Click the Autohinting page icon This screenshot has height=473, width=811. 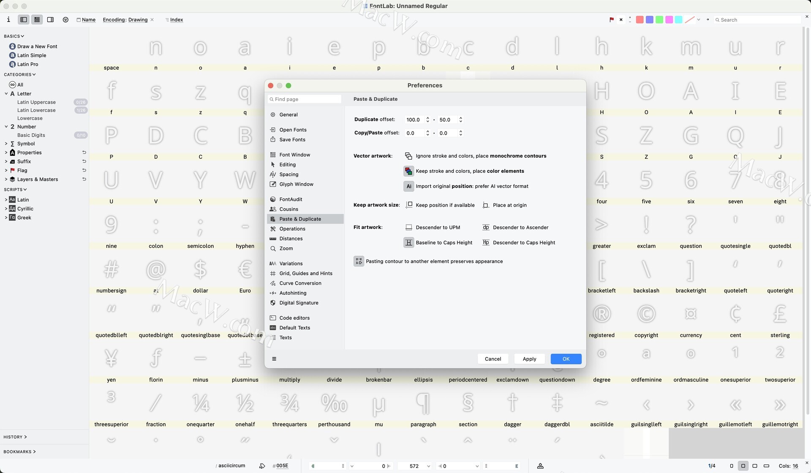point(273,293)
